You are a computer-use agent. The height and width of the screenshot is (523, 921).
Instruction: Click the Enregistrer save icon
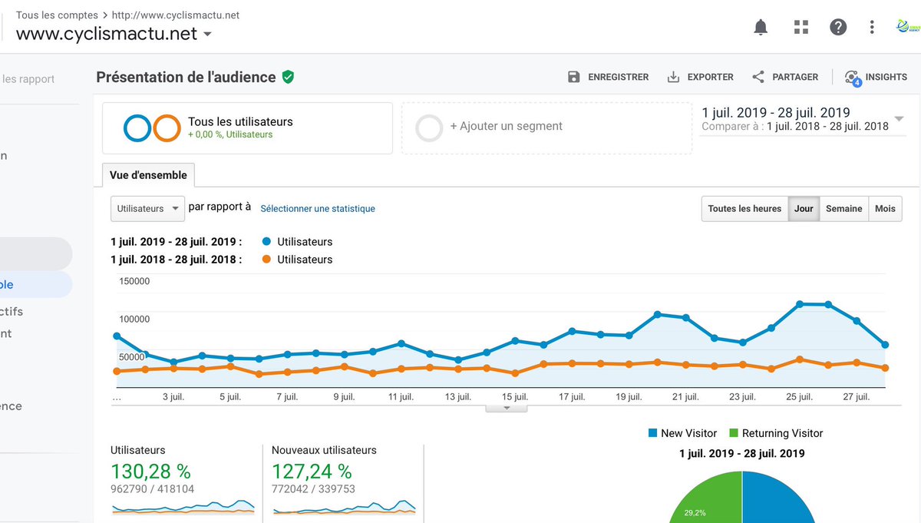coord(573,77)
